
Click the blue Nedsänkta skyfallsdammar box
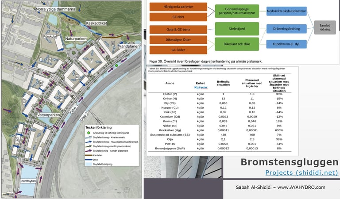(286, 11)
